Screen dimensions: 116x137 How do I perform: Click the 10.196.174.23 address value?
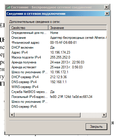pos(60,52)
